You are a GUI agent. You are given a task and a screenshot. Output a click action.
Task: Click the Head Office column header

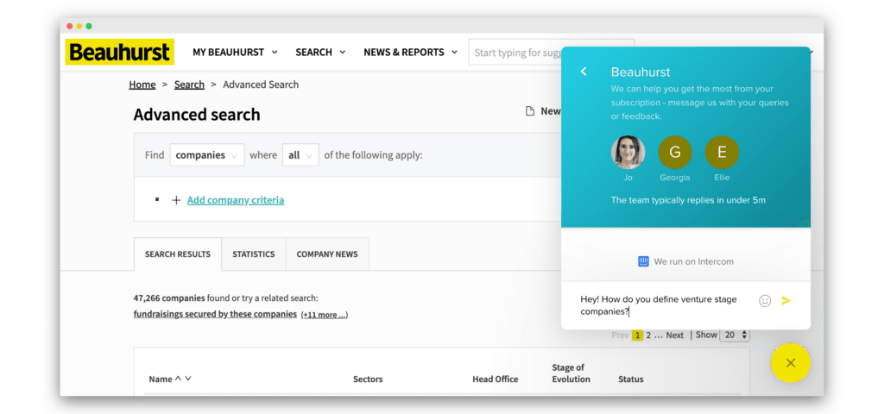[x=495, y=379]
